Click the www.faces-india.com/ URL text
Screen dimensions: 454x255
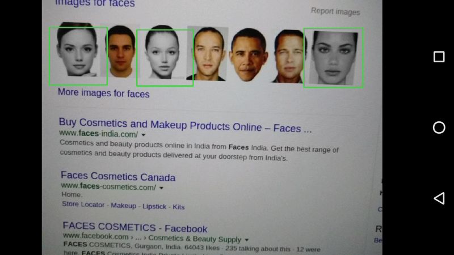[99, 134]
